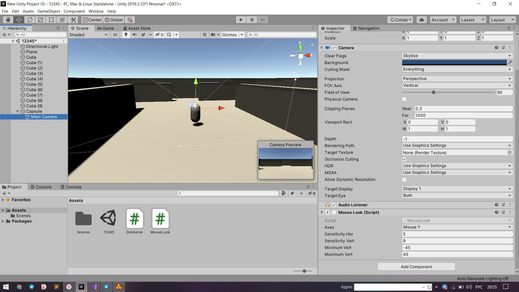The image size is (519, 292).
Task: Toggle scene grid visibility icon
Action: coord(169,35)
